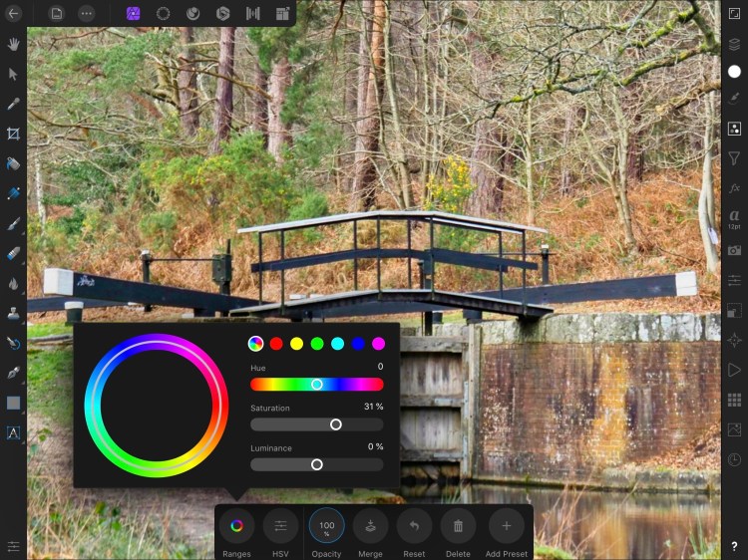748x560 pixels.
Task: Open the History clock panel
Action: tap(734, 459)
